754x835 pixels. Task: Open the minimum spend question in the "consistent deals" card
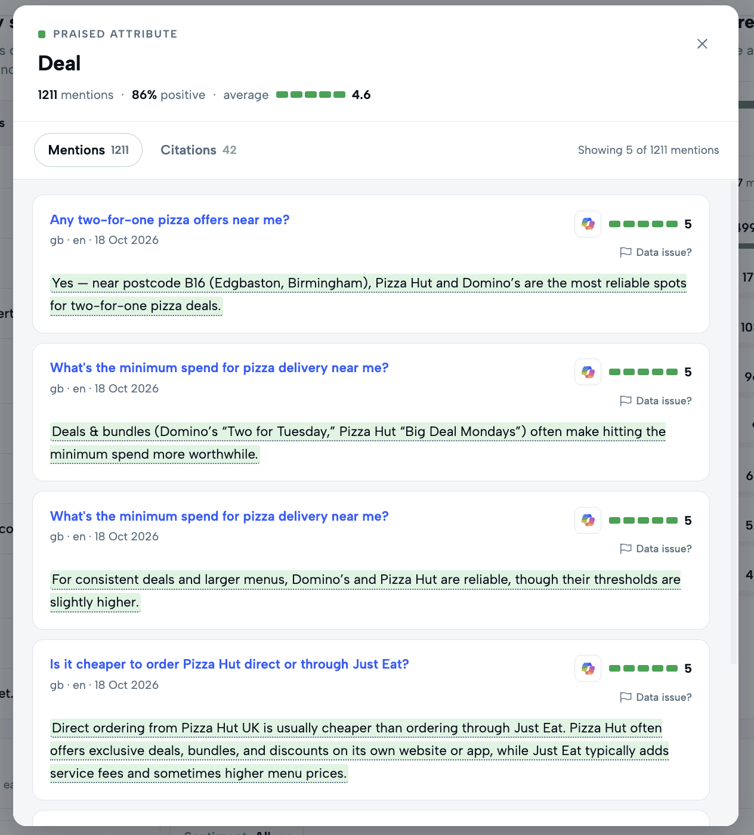219,516
